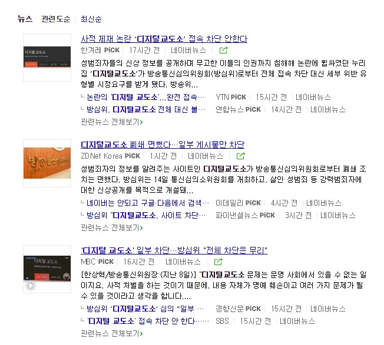Click 네이버뉴스 link next to 한겨레 17시간 전
The width and height of the screenshot is (384, 345).
pyautogui.click(x=188, y=51)
